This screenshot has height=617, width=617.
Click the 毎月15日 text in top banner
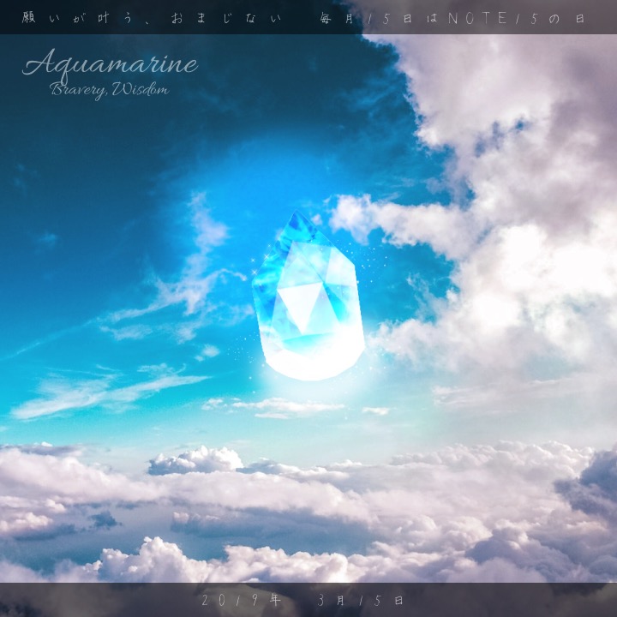[x=358, y=17]
